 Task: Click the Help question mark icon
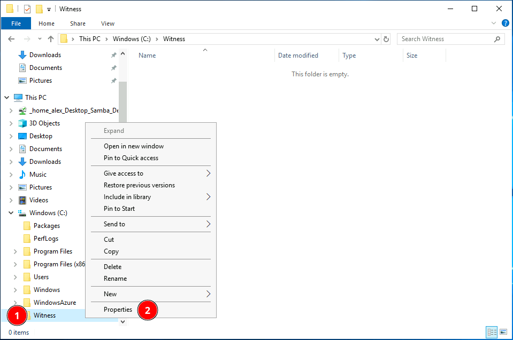coord(505,23)
